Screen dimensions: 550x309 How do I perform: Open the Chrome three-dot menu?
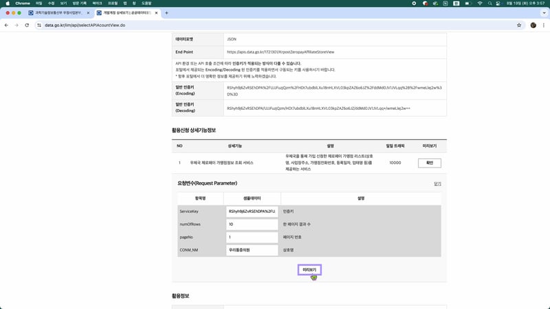tap(543, 25)
